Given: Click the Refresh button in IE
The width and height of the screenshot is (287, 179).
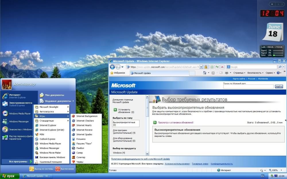Looking at the screenshot, I should 217,67.
